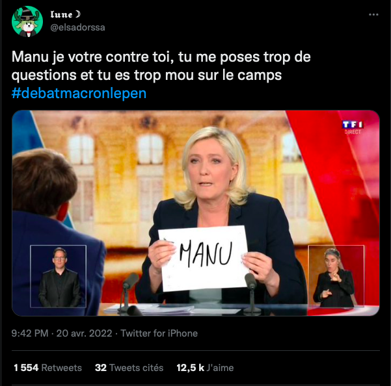391x386 pixels.
Task: View the 32 Tweets cités list
Action: click(x=129, y=368)
